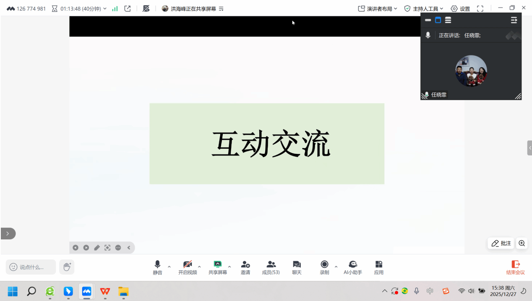
Task: Click the zoom magnifier icon beside 批注
Action: point(522,243)
